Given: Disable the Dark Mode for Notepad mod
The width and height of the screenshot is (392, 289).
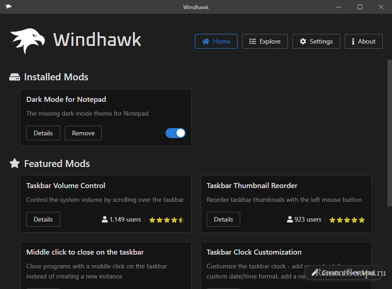Looking at the screenshot, I should coord(175,133).
